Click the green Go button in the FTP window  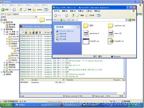(132, 20)
